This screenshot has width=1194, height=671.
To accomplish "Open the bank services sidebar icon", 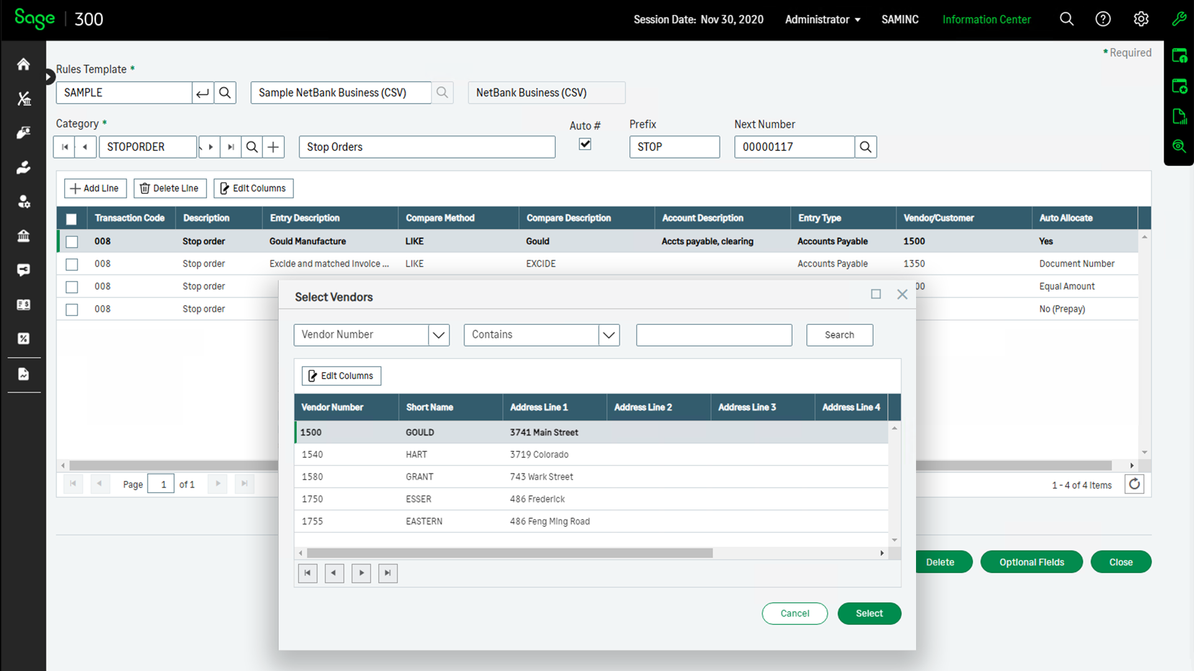I will pyautogui.click(x=24, y=236).
